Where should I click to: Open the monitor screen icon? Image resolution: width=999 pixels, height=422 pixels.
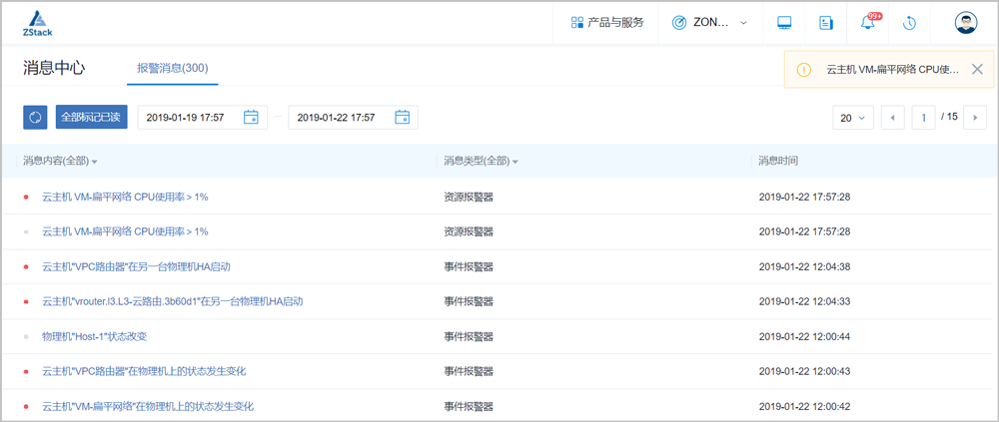click(x=784, y=23)
